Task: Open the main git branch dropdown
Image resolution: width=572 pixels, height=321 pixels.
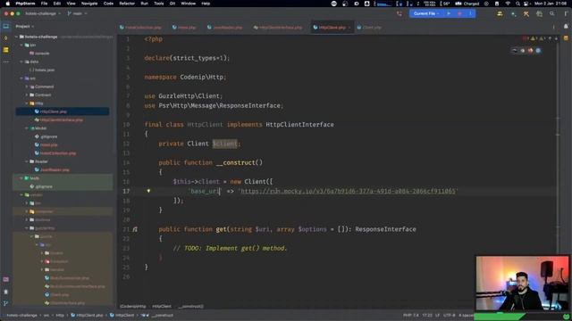Action: pyautogui.click(x=78, y=13)
